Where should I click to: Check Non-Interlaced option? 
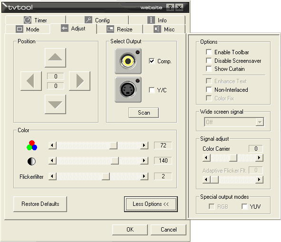point(209,90)
